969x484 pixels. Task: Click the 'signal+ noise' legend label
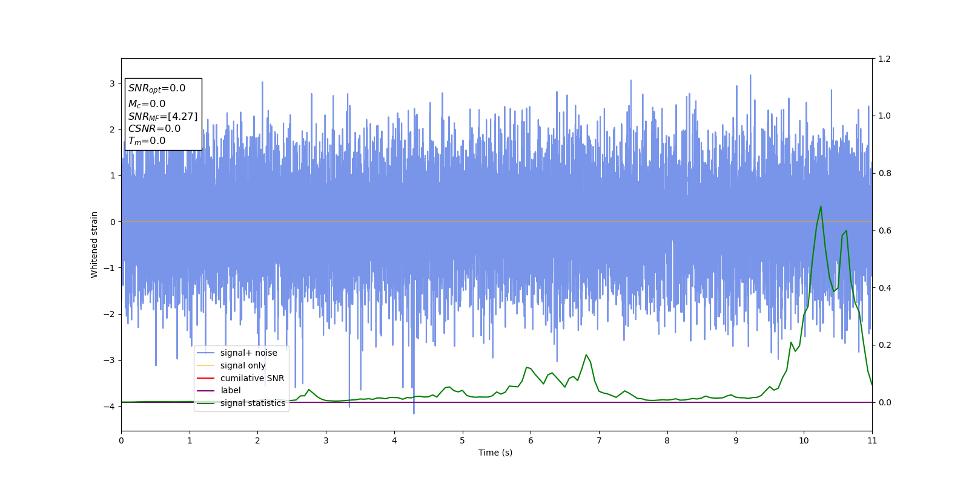click(x=248, y=353)
